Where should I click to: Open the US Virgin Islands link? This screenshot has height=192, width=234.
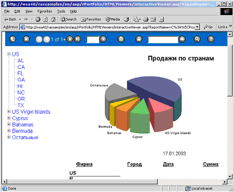pos(31,112)
